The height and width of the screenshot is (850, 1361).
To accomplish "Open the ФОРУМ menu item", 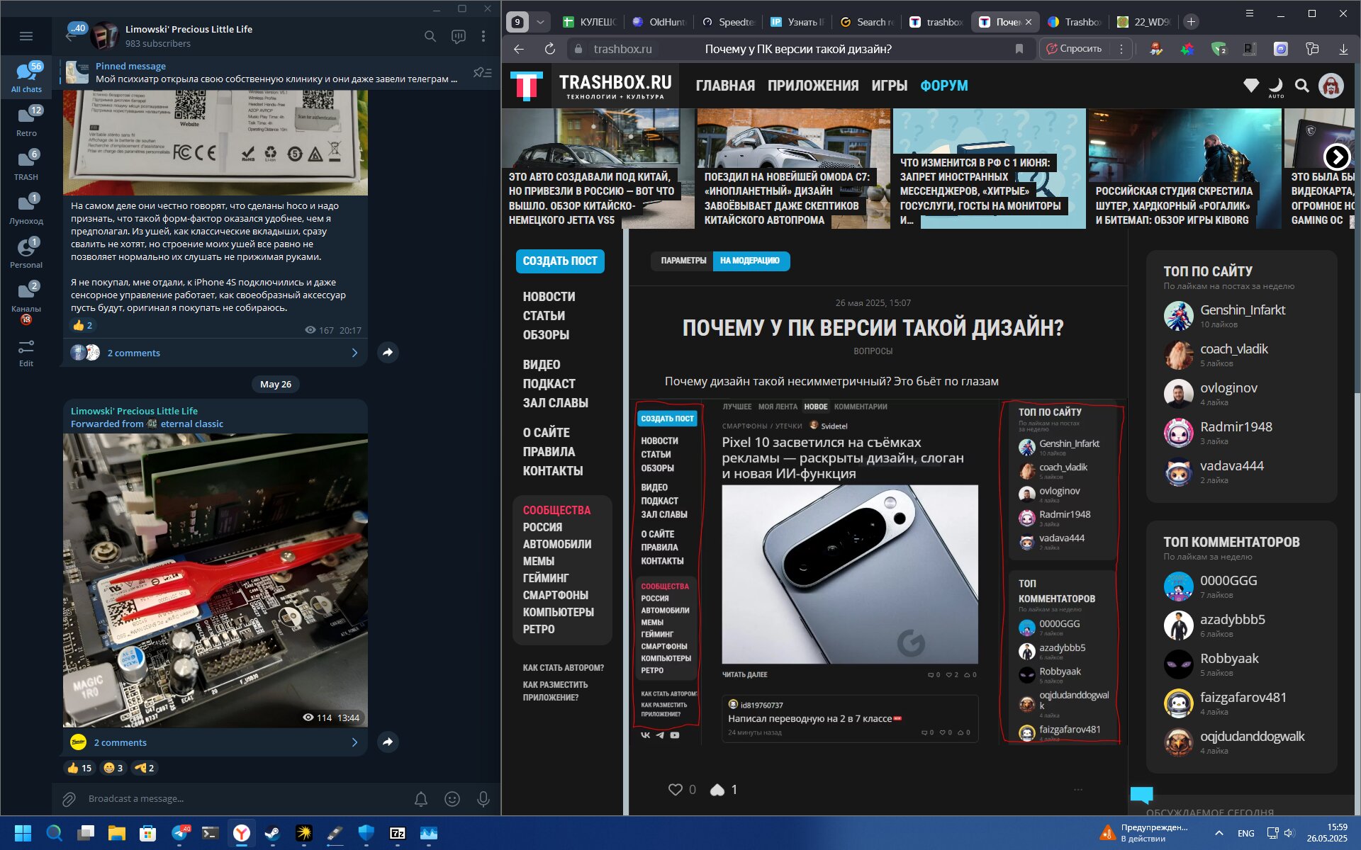I will (943, 86).
